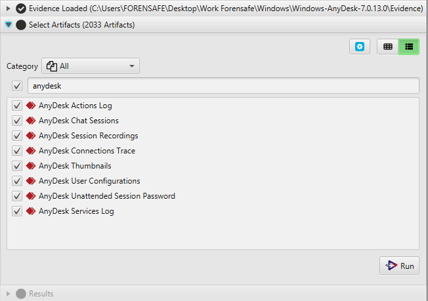
Task: Click the Evidence Loaded checkmark status icon
Action: (21, 9)
